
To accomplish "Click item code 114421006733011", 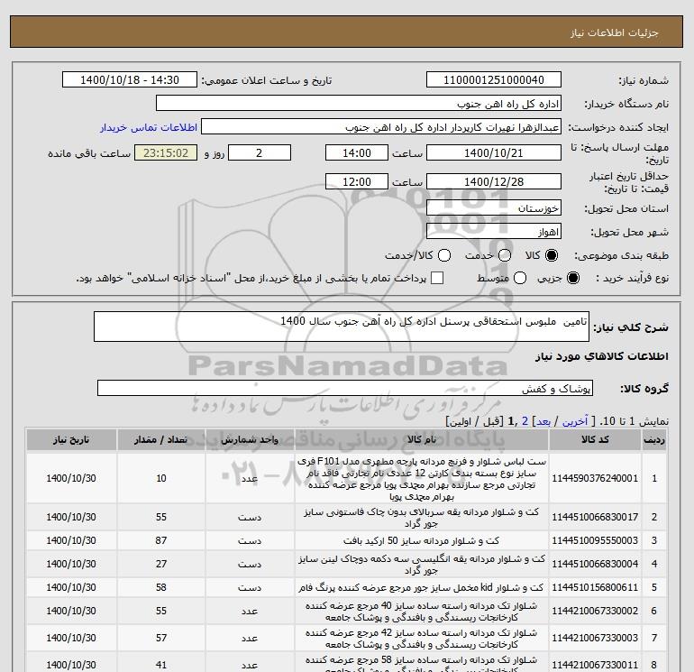I will pos(595,665).
